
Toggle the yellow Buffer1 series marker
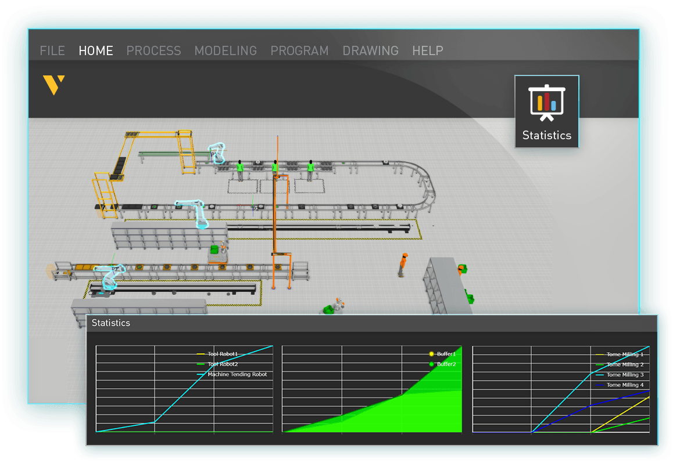(431, 353)
